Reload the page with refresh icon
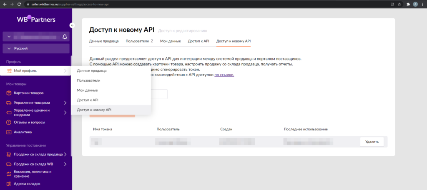 tap(19, 4)
